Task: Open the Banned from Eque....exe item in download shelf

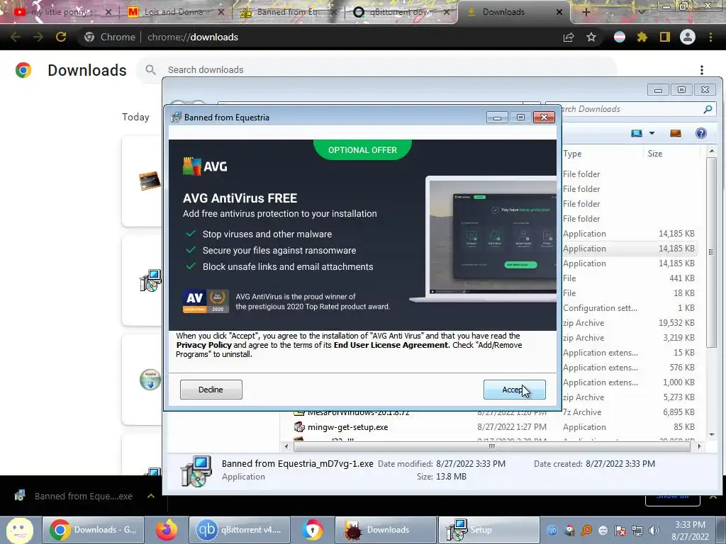Action: coord(74,496)
